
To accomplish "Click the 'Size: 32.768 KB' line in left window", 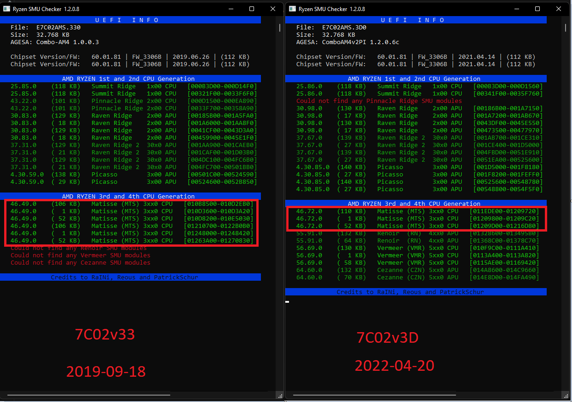I will 40,35.
